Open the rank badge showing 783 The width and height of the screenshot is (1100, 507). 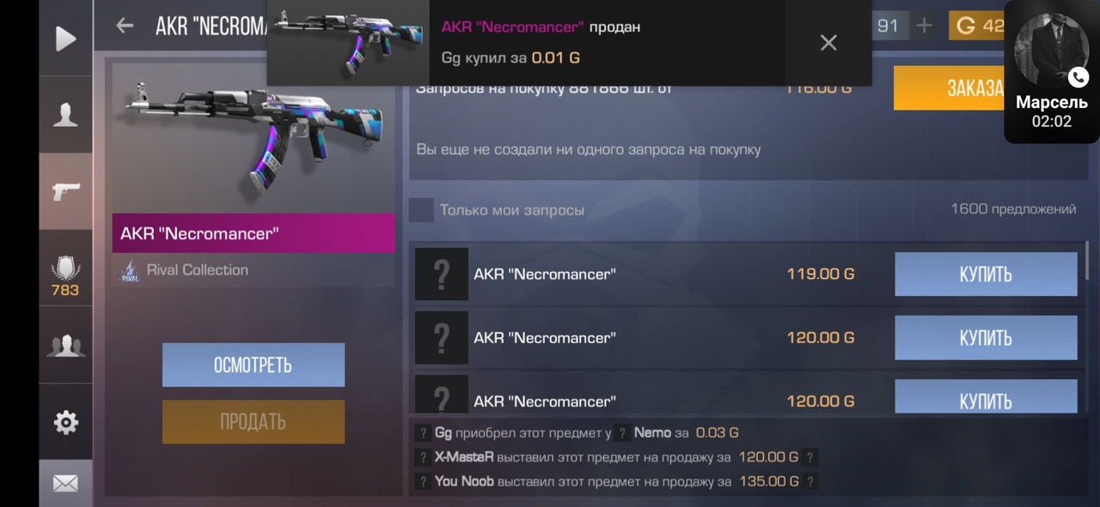click(x=65, y=276)
